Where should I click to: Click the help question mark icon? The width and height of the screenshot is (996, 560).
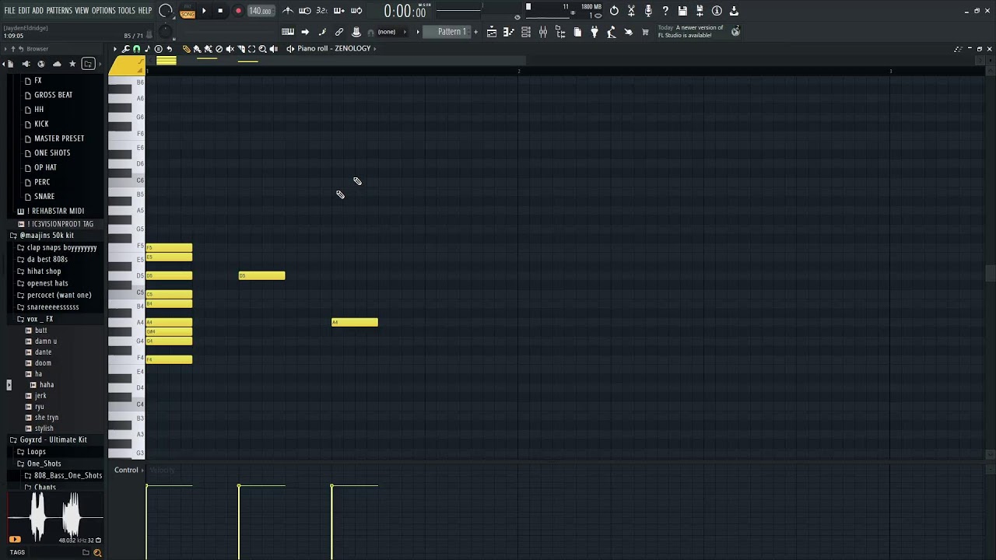(665, 11)
